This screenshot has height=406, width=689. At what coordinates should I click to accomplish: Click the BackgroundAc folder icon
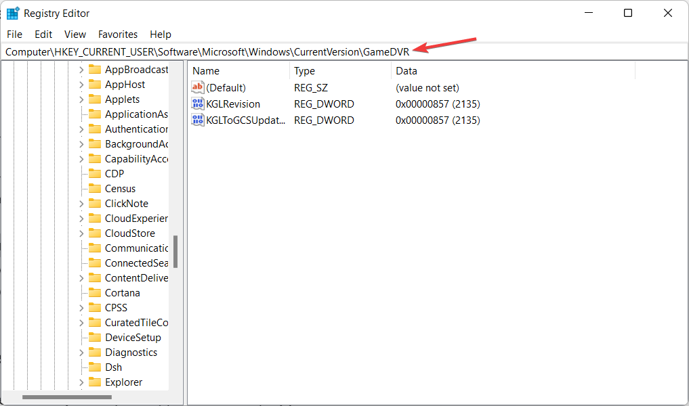[x=94, y=144]
